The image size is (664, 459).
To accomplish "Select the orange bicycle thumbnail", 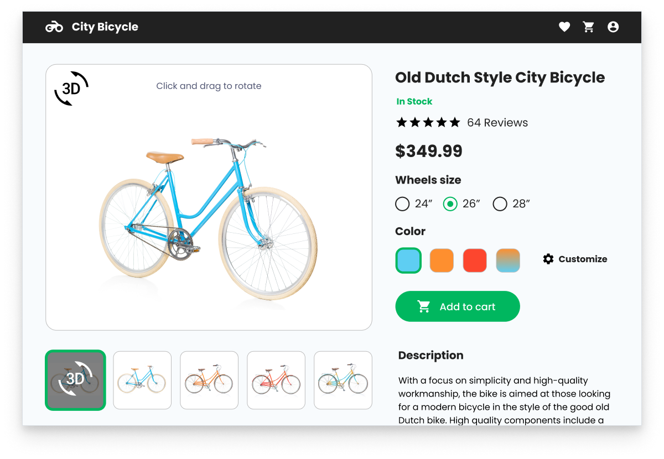I will coord(209,380).
